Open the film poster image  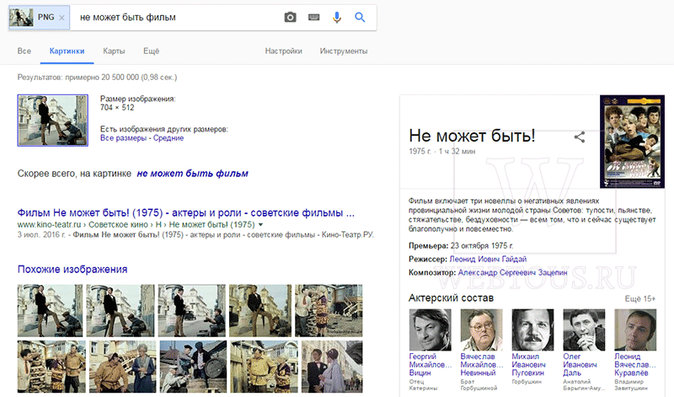click(x=633, y=142)
